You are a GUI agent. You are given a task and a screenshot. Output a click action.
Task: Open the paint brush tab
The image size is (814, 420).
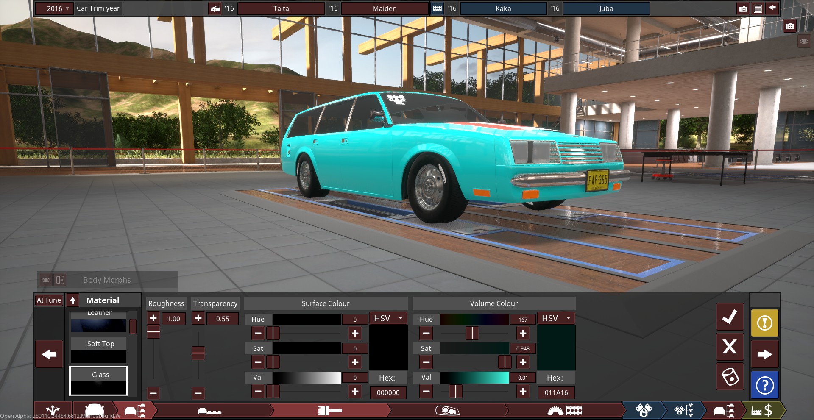click(x=330, y=410)
